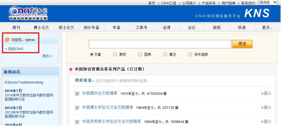Uncheck the 中国优秀硕士学位论文全文数据库 checkbox
281x126 pixels.
pos(77,122)
